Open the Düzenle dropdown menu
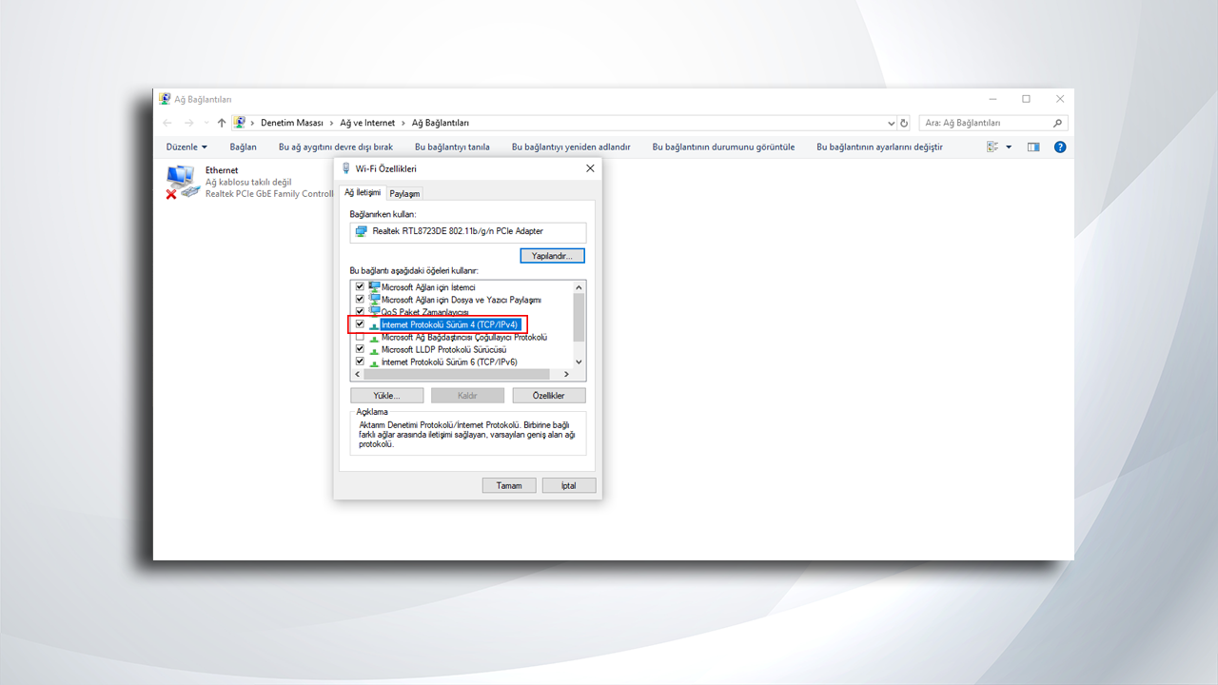 pyautogui.click(x=187, y=147)
